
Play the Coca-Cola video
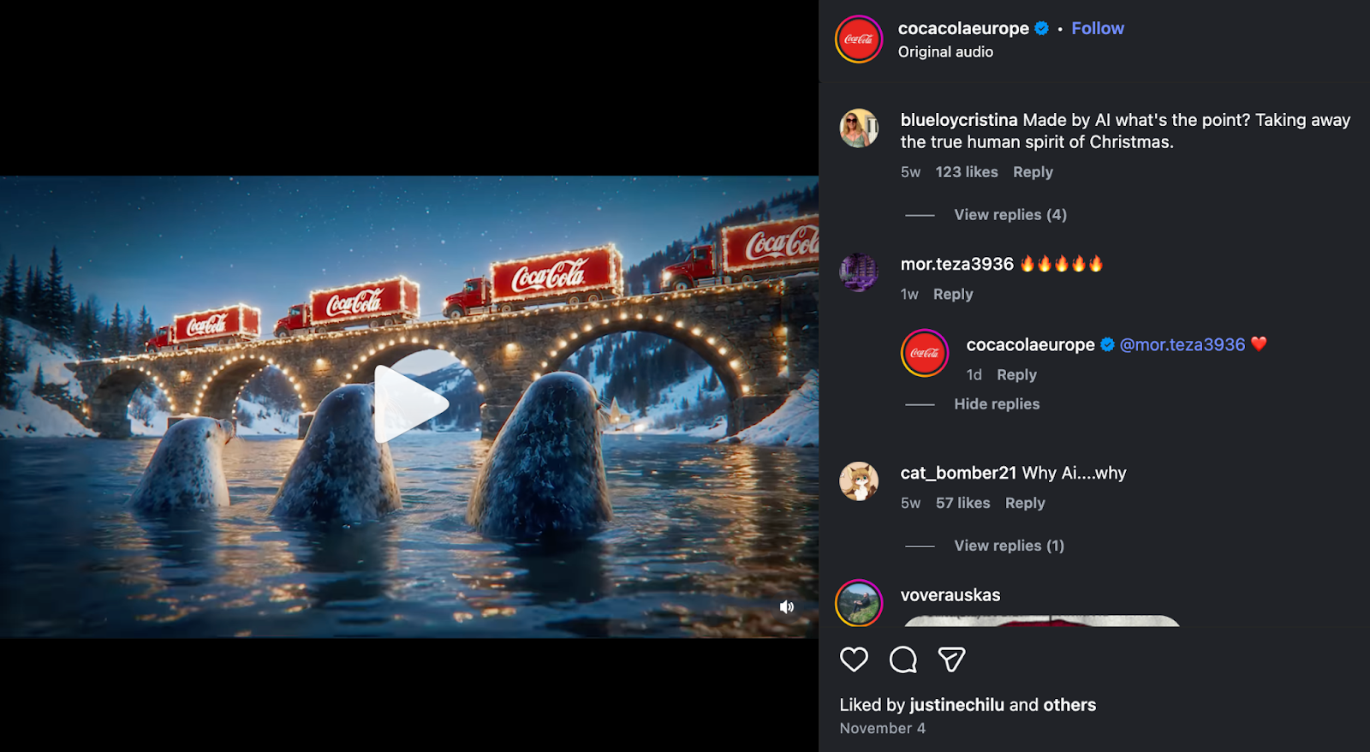coord(410,404)
